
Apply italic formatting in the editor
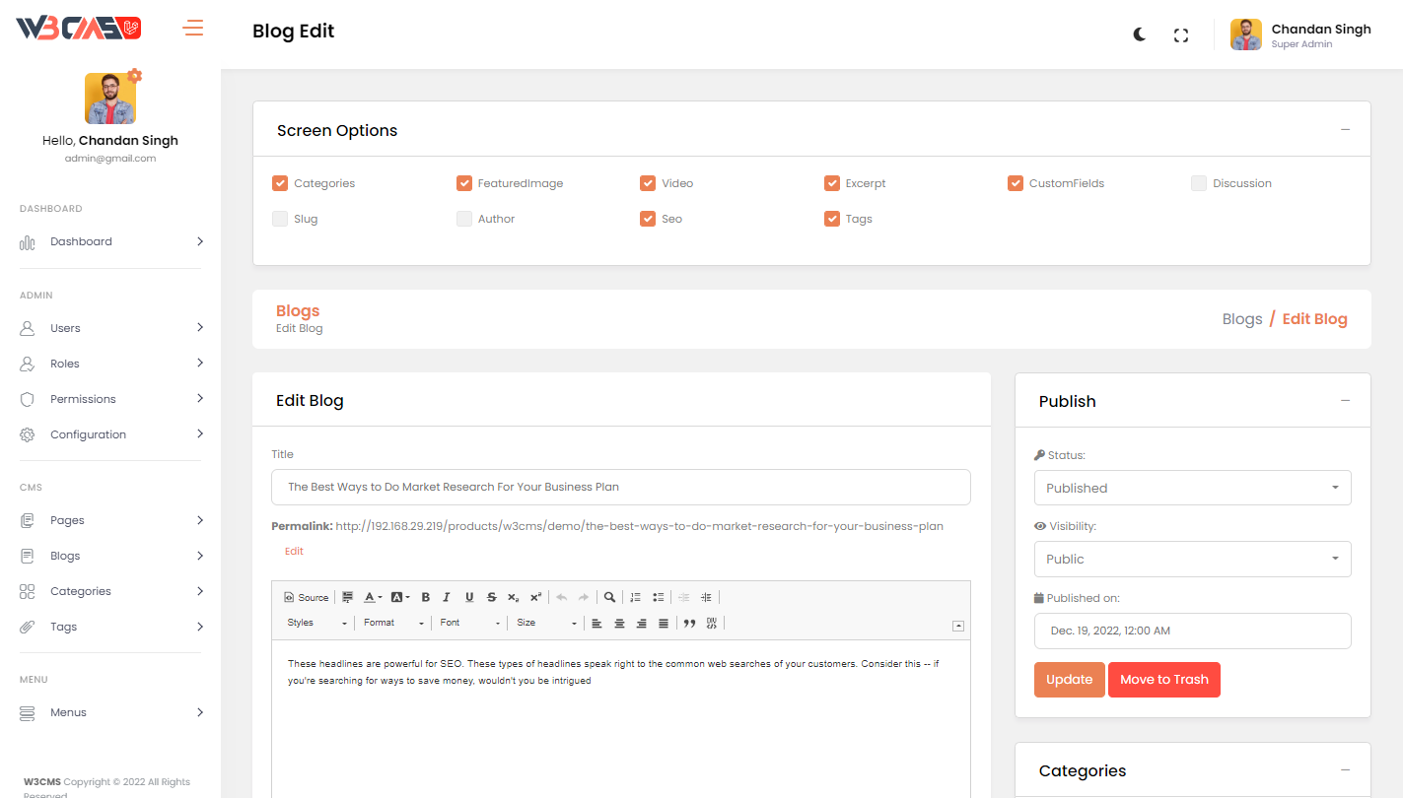coord(447,597)
